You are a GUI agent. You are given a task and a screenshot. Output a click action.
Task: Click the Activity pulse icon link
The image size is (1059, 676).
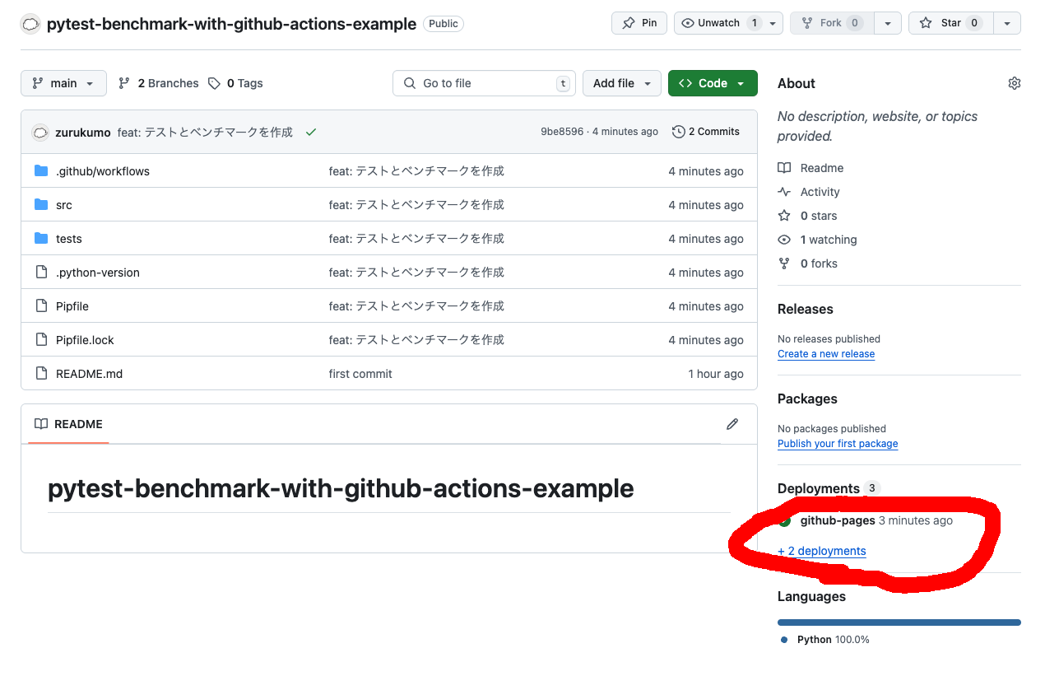(x=784, y=192)
